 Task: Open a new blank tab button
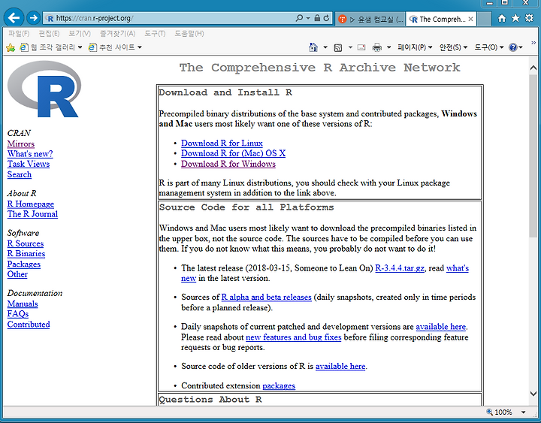tap(485, 20)
